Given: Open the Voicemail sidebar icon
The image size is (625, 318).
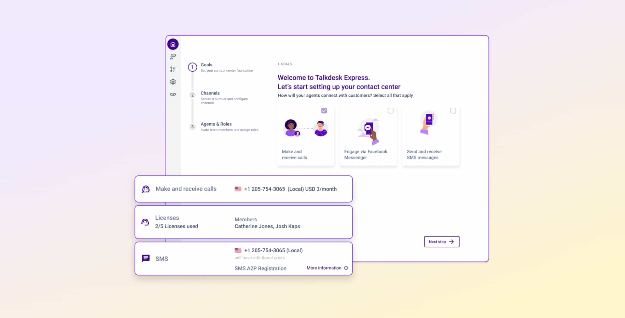Looking at the screenshot, I should point(173,94).
